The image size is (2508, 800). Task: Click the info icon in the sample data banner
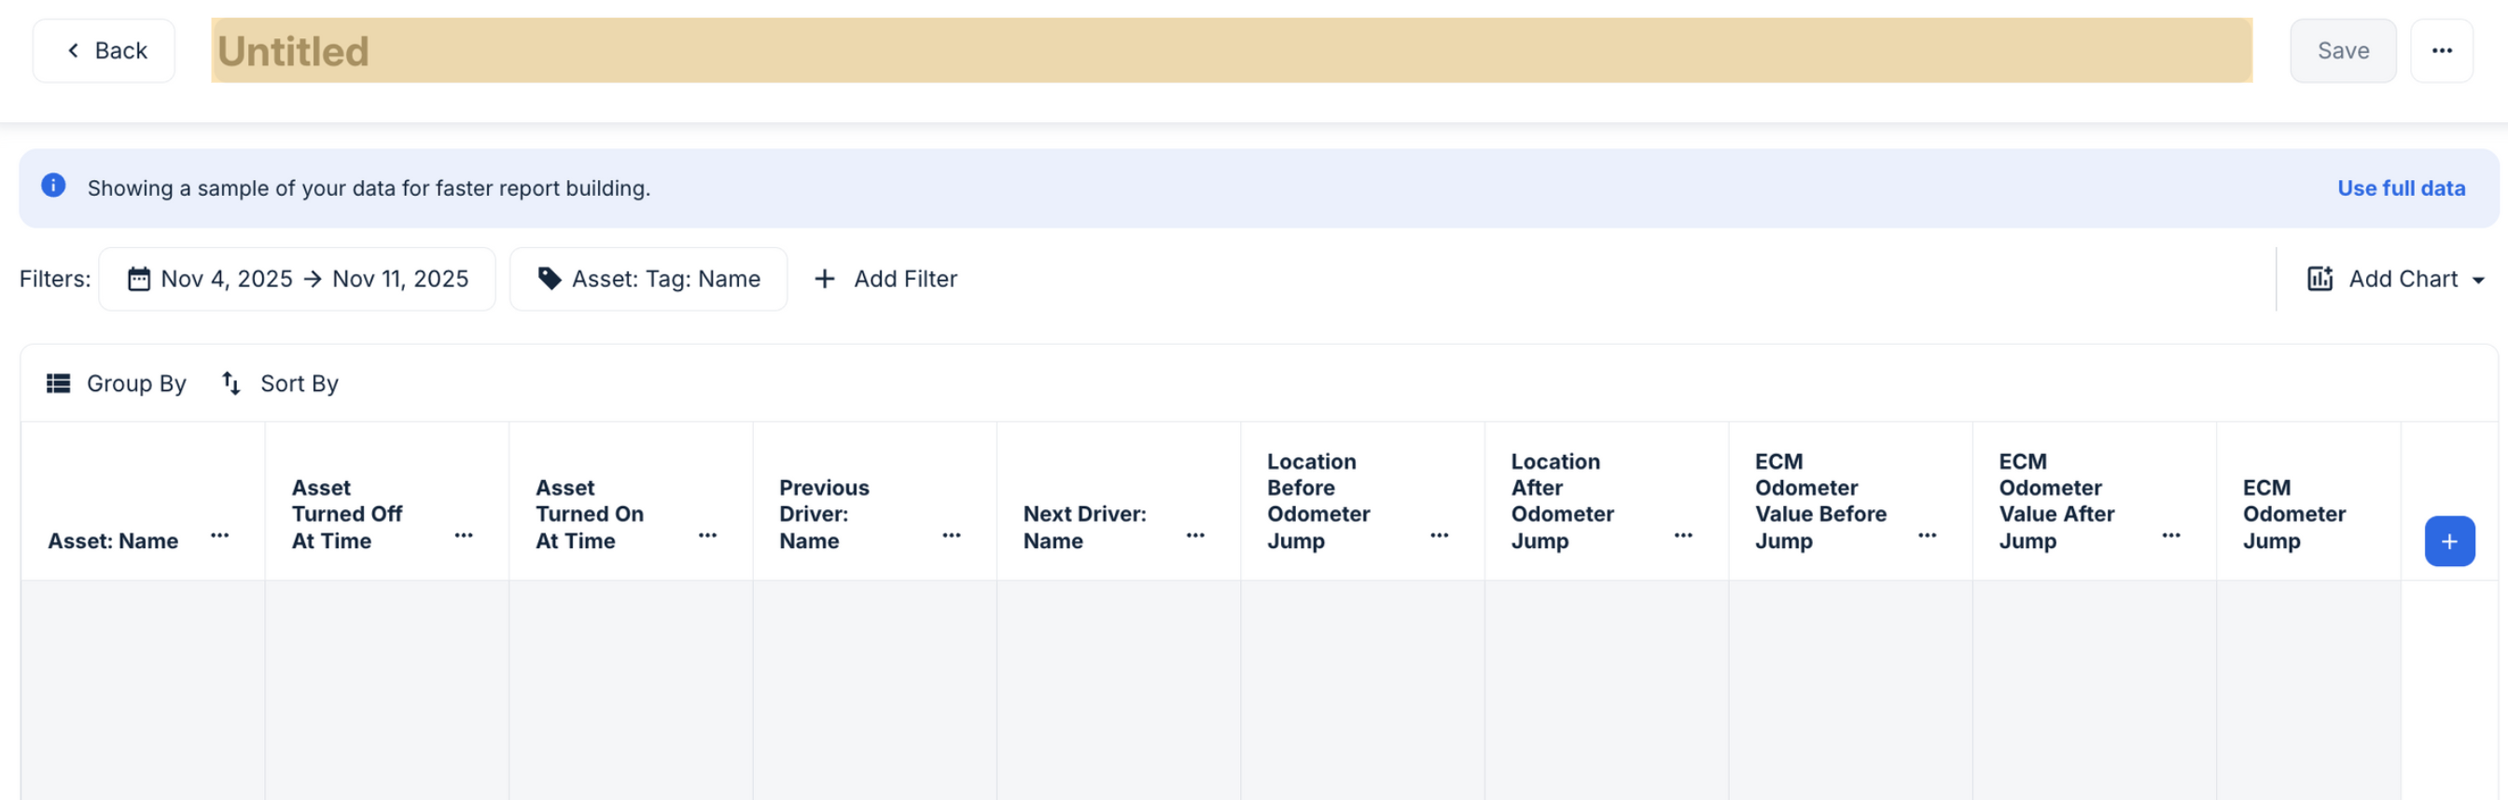click(53, 186)
